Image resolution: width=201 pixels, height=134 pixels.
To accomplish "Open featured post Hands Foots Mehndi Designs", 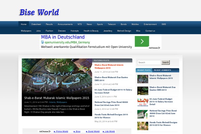I will 112,116.
